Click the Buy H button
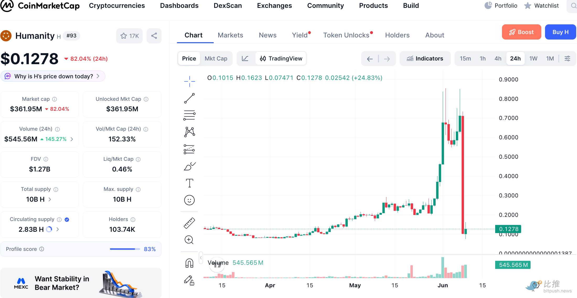 [560, 32]
